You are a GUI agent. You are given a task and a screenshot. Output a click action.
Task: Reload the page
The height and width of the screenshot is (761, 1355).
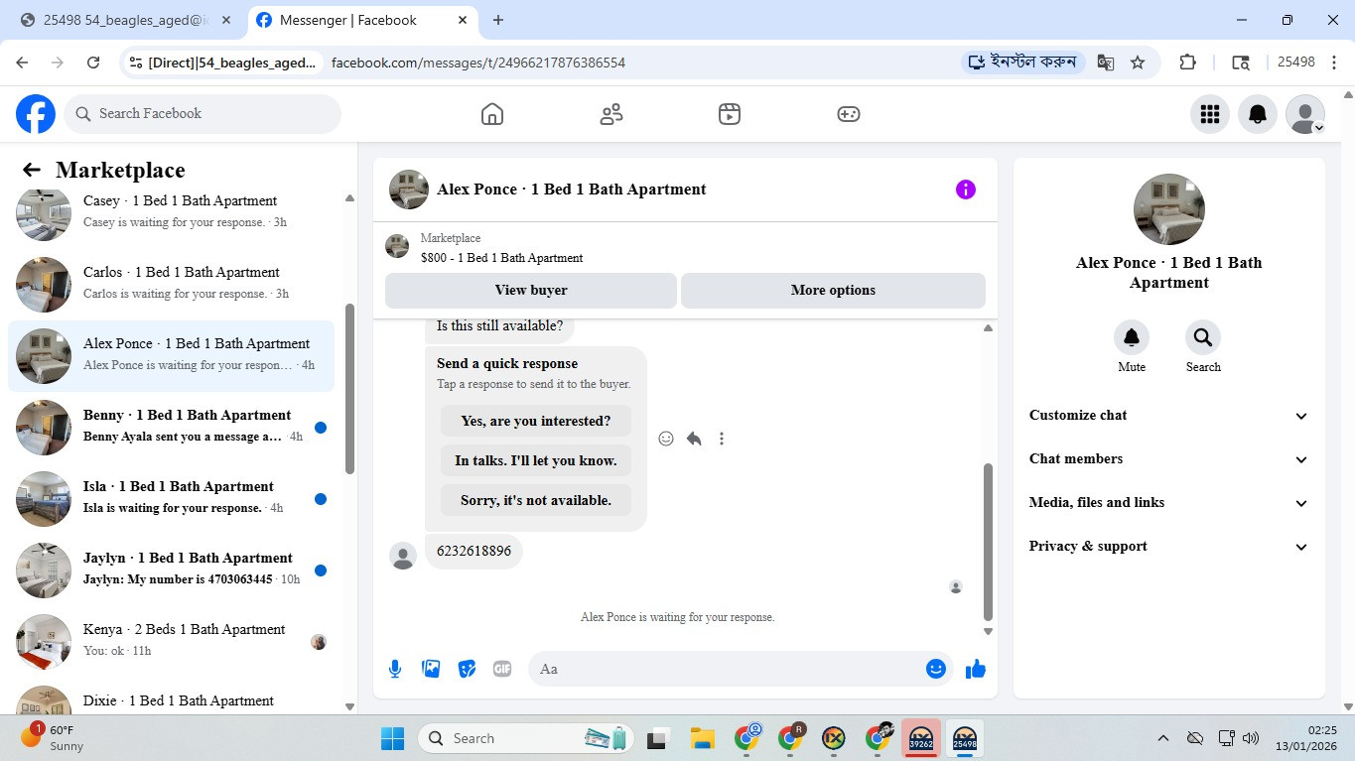93,63
